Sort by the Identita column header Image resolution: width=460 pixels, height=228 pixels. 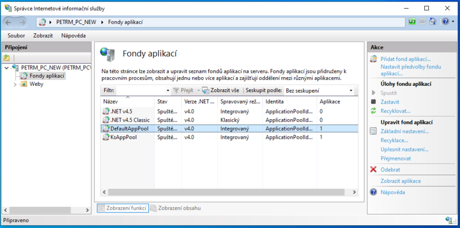tap(290, 102)
